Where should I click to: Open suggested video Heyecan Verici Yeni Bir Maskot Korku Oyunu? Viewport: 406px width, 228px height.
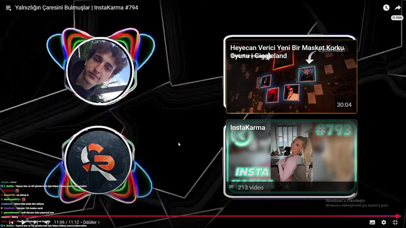click(x=291, y=76)
